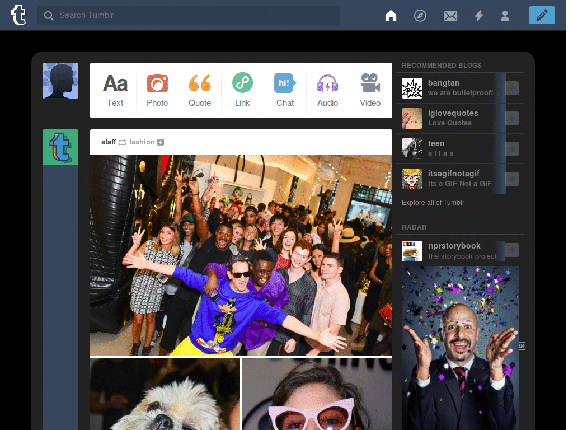Open the bangtan blog name
Image resolution: width=573 pixels, height=430 pixels.
pos(444,83)
